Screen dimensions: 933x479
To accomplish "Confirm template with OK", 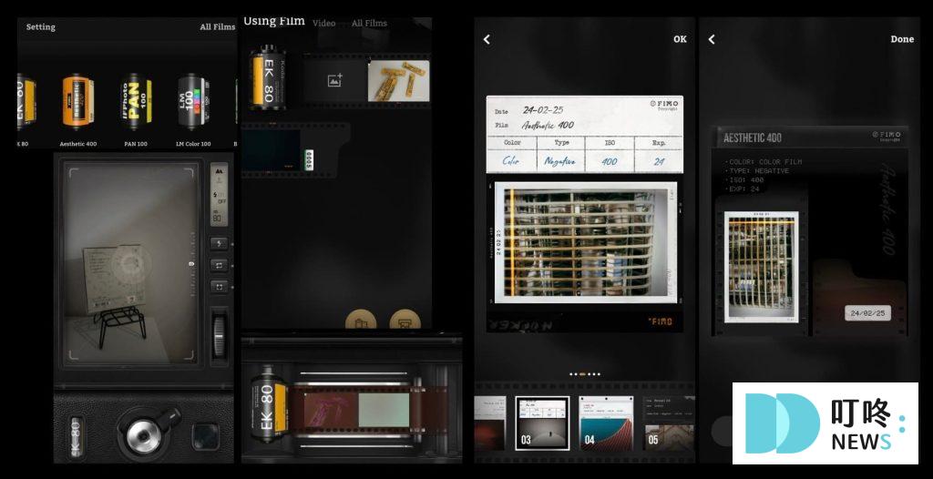I will pos(680,39).
